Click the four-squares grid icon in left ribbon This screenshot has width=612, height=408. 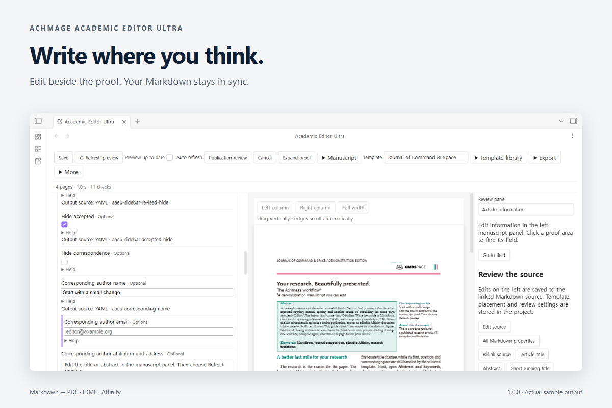pyautogui.click(x=38, y=137)
